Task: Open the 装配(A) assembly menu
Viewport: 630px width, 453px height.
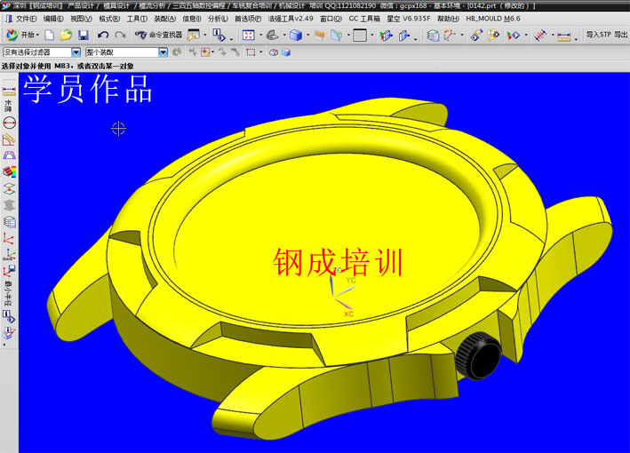Action: 164,18
